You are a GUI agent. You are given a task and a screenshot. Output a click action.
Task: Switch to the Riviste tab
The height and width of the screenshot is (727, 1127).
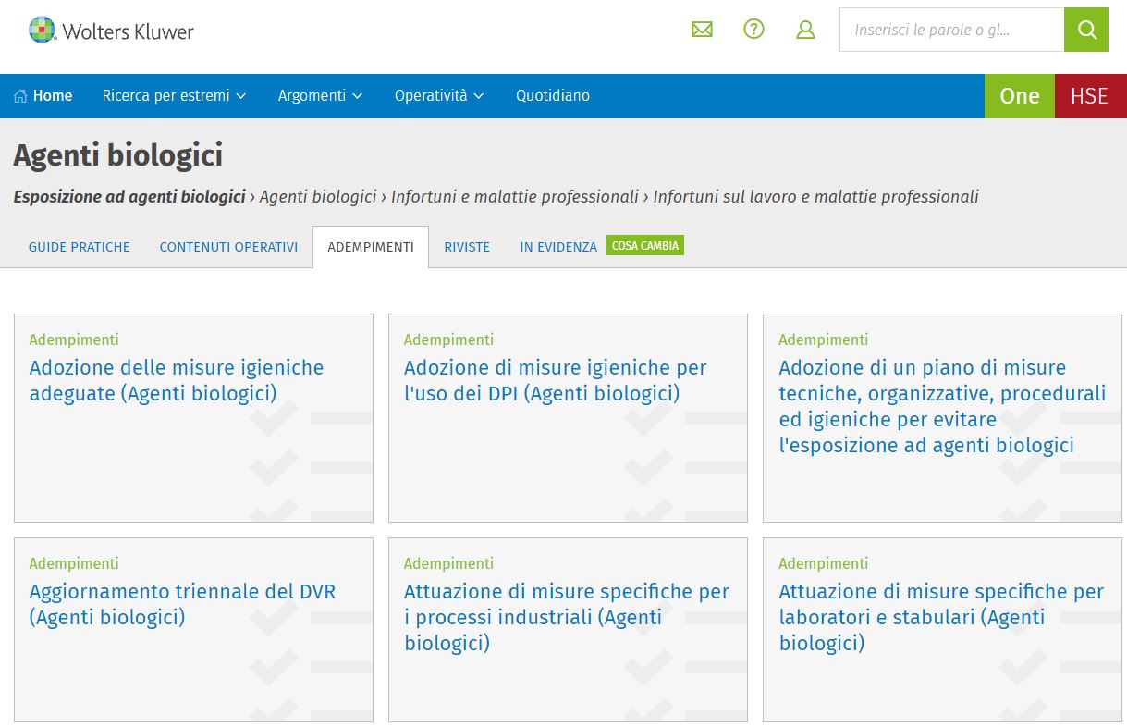click(x=467, y=247)
